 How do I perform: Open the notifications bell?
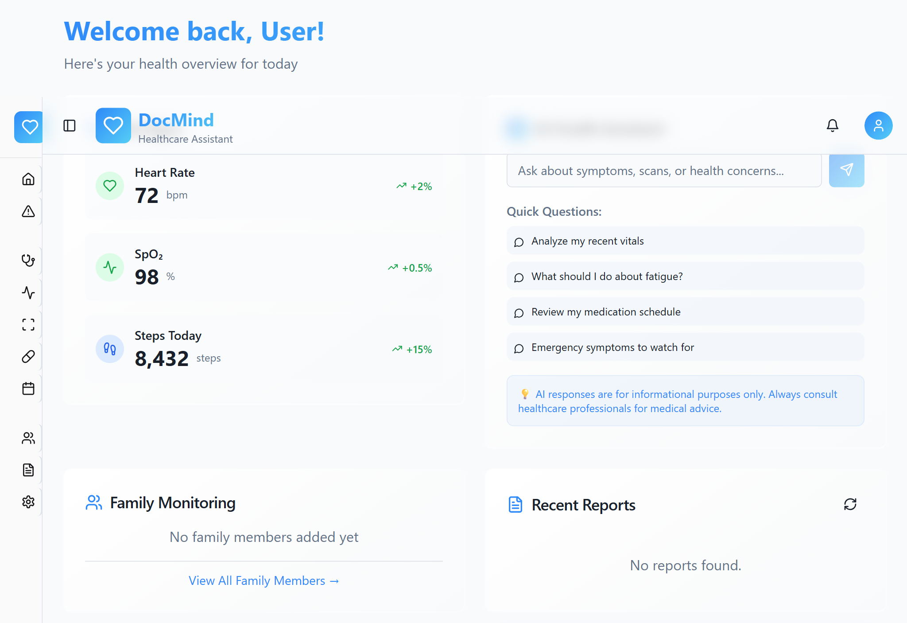coord(832,126)
